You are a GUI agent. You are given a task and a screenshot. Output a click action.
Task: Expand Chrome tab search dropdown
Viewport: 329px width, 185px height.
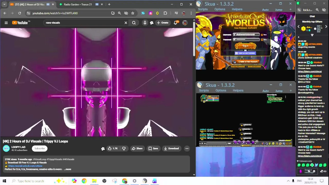4,4
